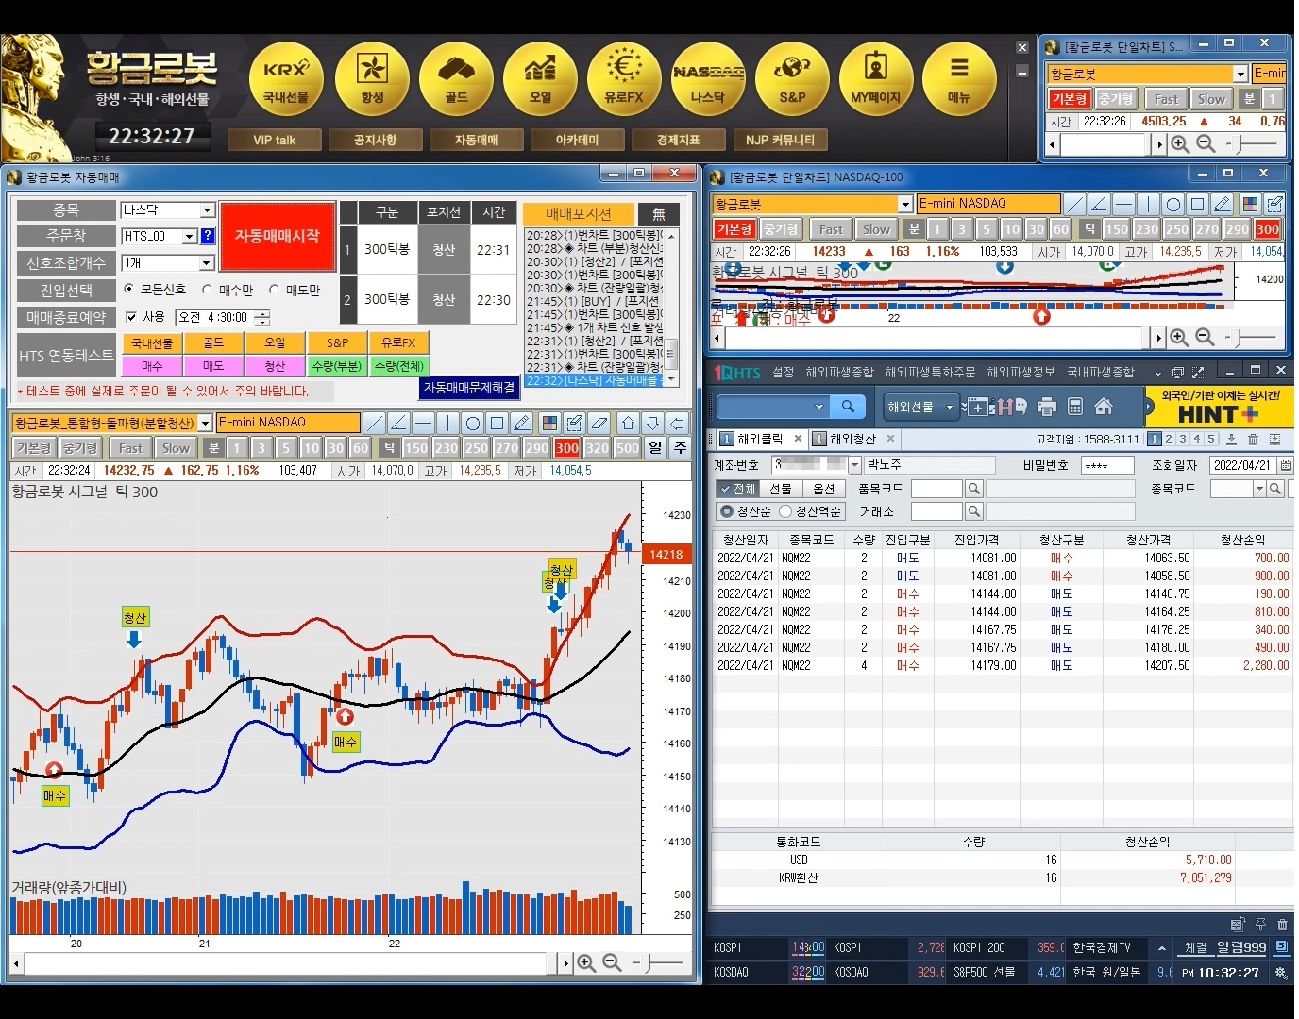The width and height of the screenshot is (1299, 1019).
Task: Open color palette settings in main chart toolbar
Action: (x=549, y=423)
